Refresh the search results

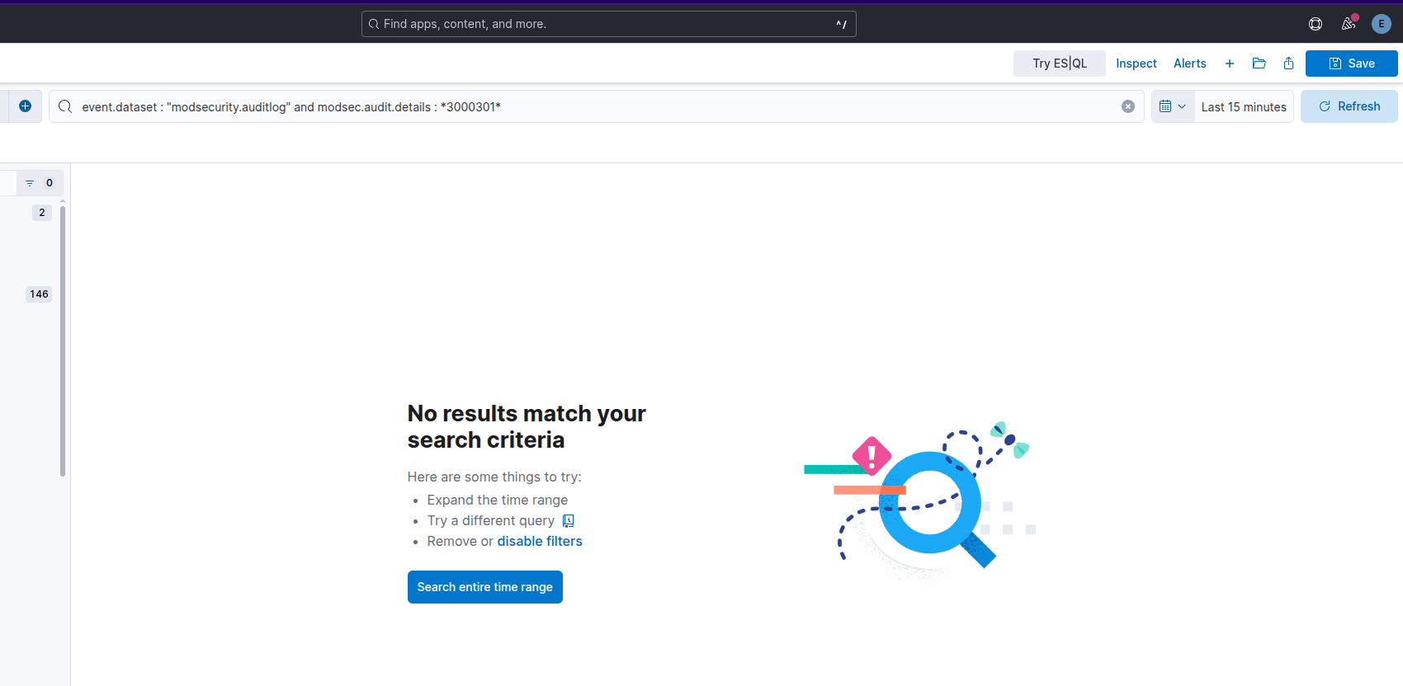[x=1349, y=106]
